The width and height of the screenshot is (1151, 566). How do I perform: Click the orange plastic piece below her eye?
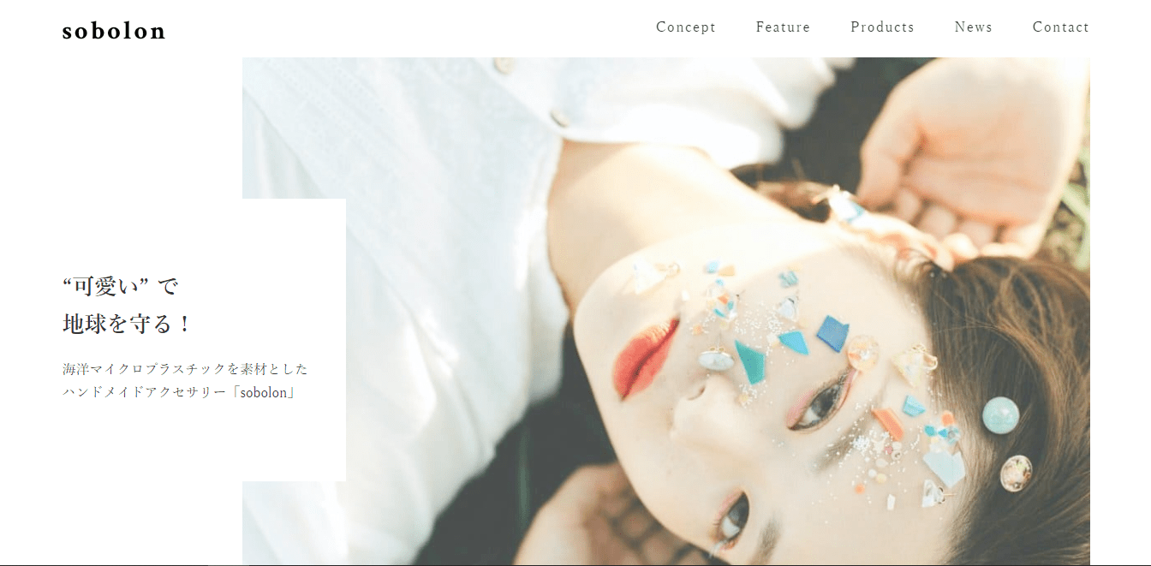pos(888,424)
